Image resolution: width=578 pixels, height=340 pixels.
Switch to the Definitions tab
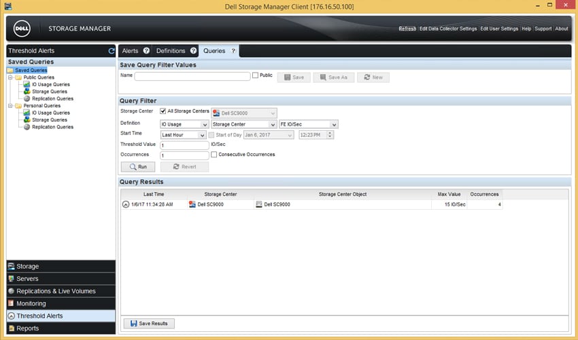point(171,51)
